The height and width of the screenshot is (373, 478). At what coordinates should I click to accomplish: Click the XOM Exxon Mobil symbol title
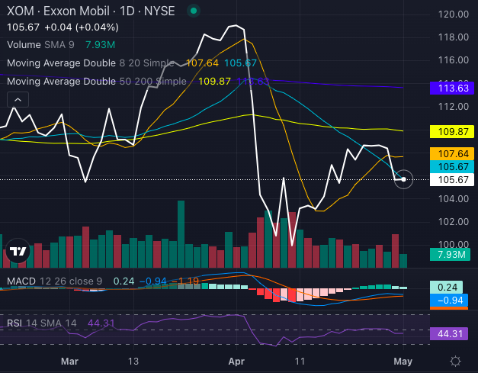tap(91, 11)
